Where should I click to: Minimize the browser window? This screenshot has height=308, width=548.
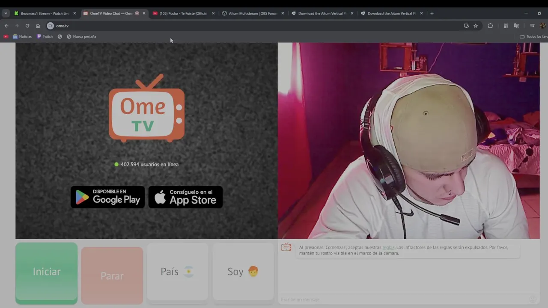pos(526,13)
